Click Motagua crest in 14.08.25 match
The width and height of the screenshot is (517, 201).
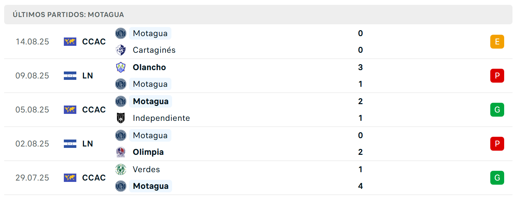[121, 33]
